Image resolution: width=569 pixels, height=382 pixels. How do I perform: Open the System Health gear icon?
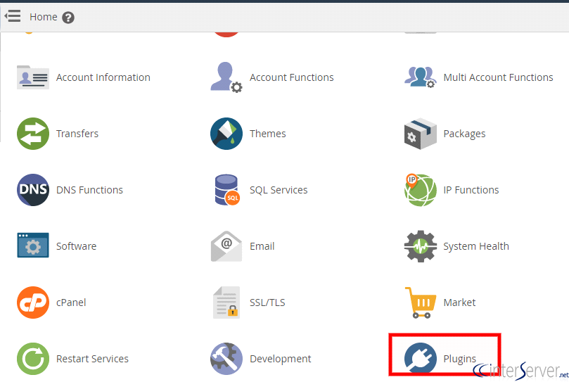(x=420, y=246)
